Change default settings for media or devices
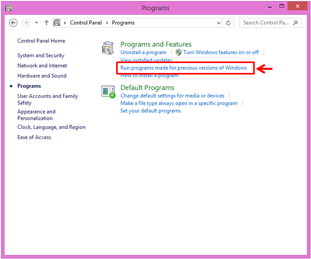The width and height of the screenshot is (311, 259). [x=172, y=96]
